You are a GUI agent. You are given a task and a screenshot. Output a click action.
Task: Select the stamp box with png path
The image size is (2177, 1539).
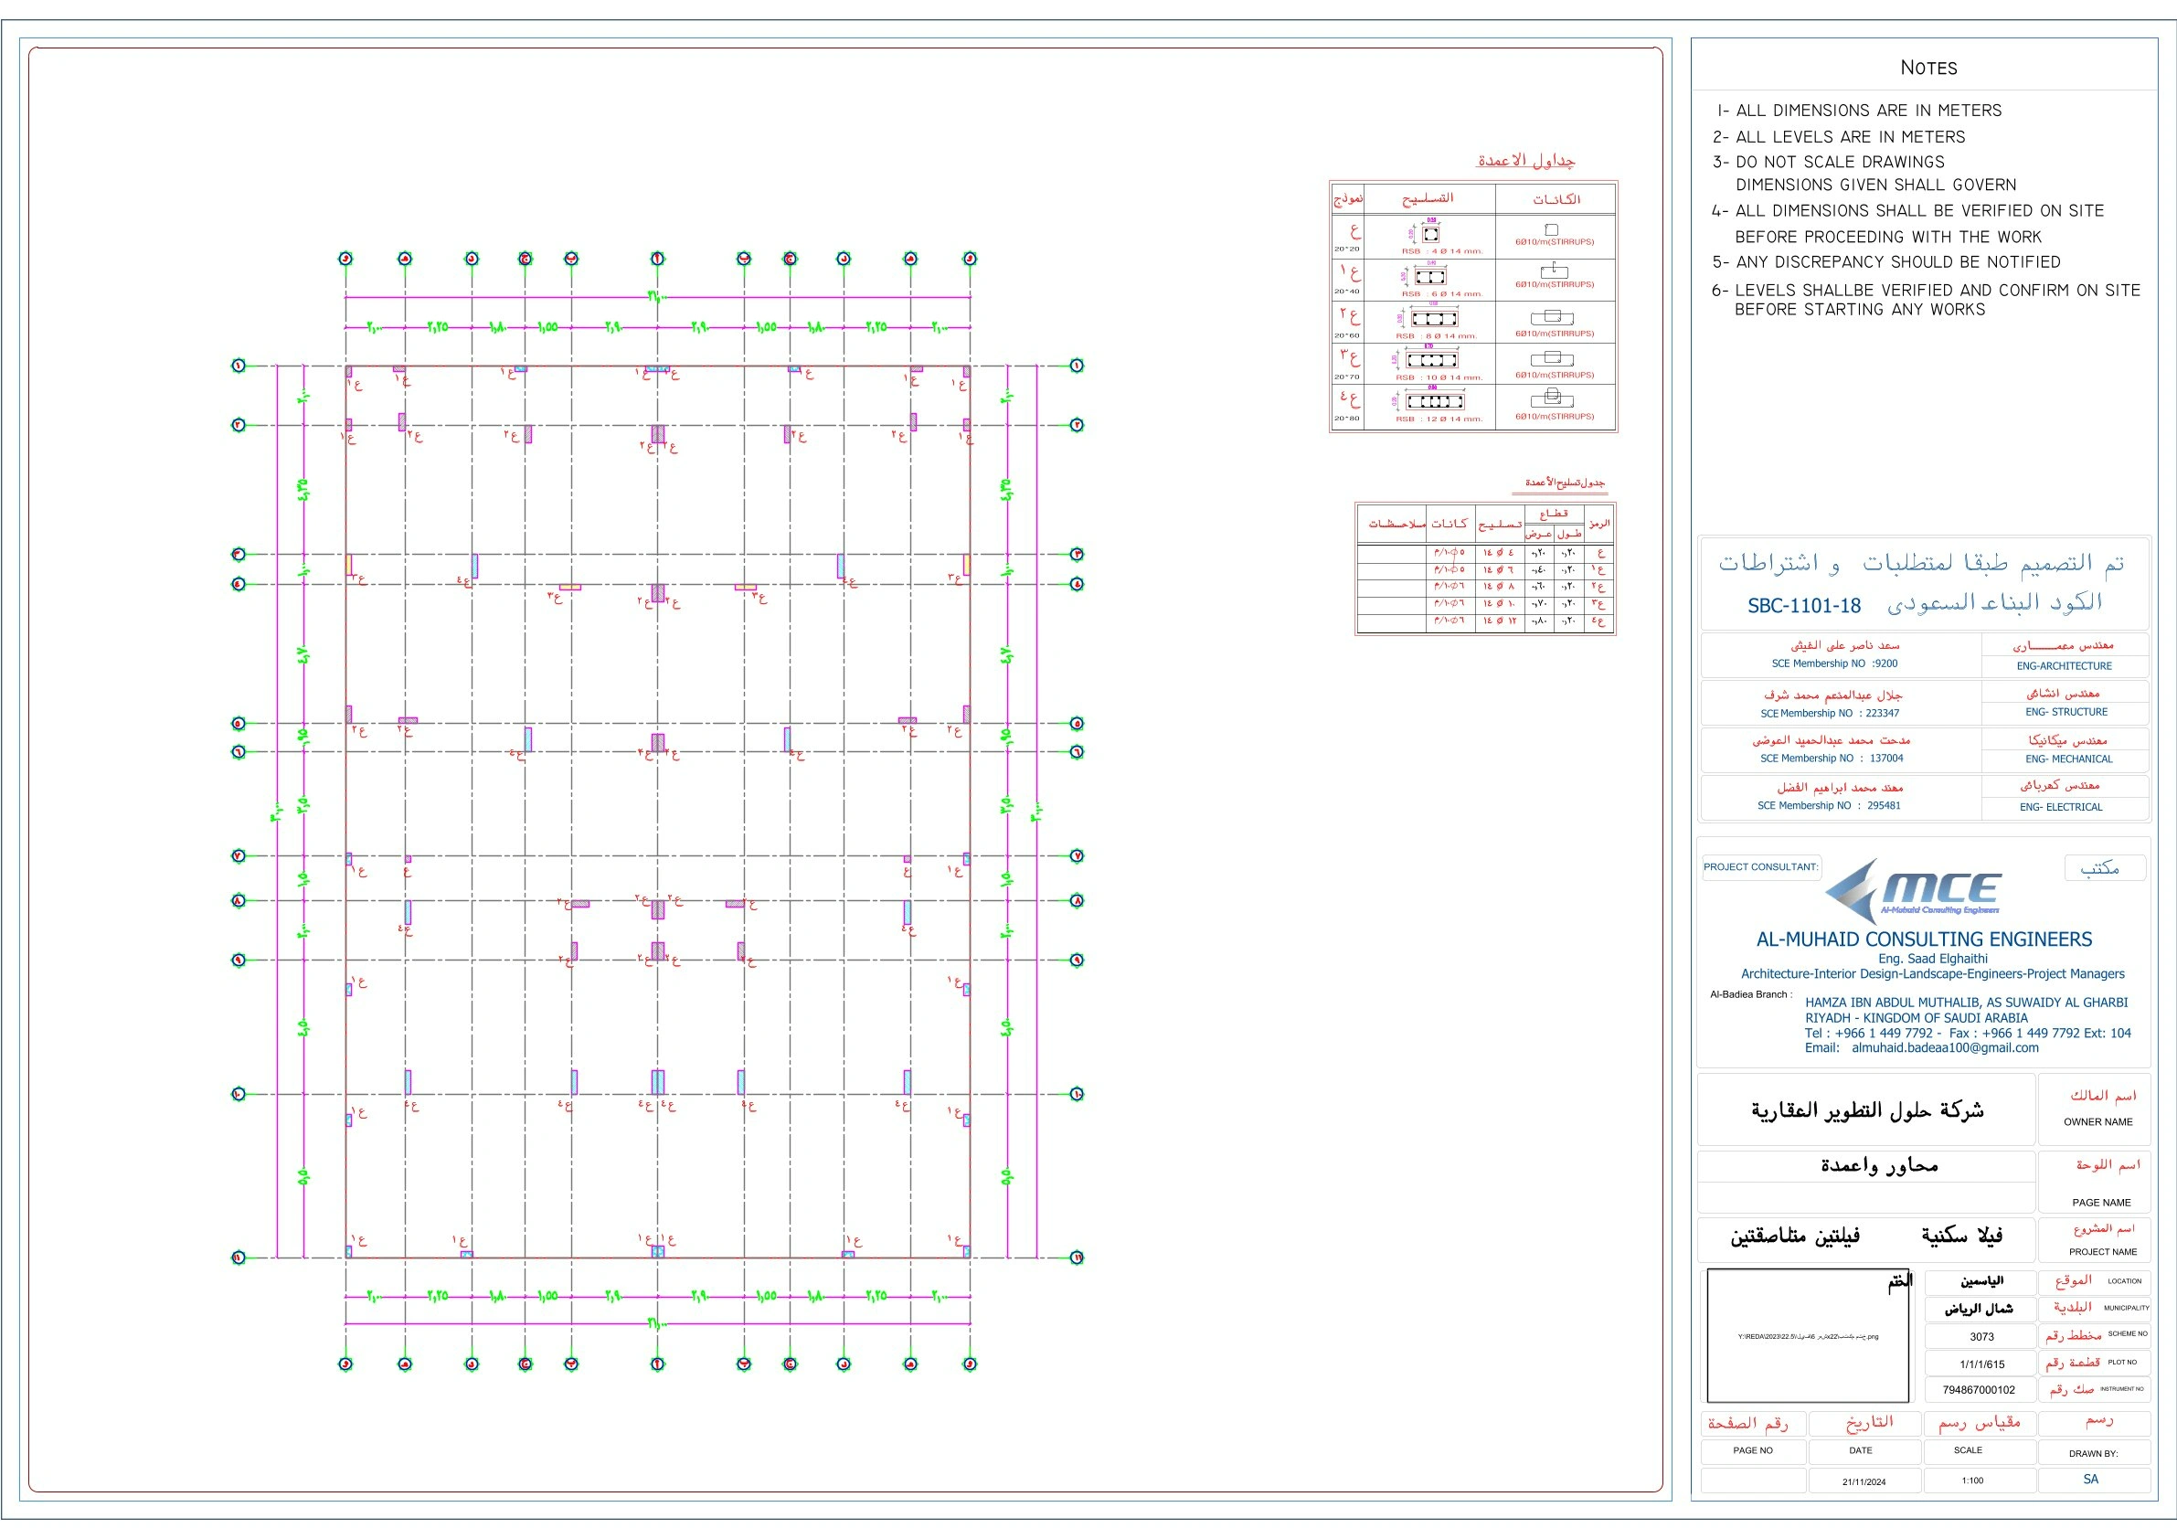click(1807, 1336)
